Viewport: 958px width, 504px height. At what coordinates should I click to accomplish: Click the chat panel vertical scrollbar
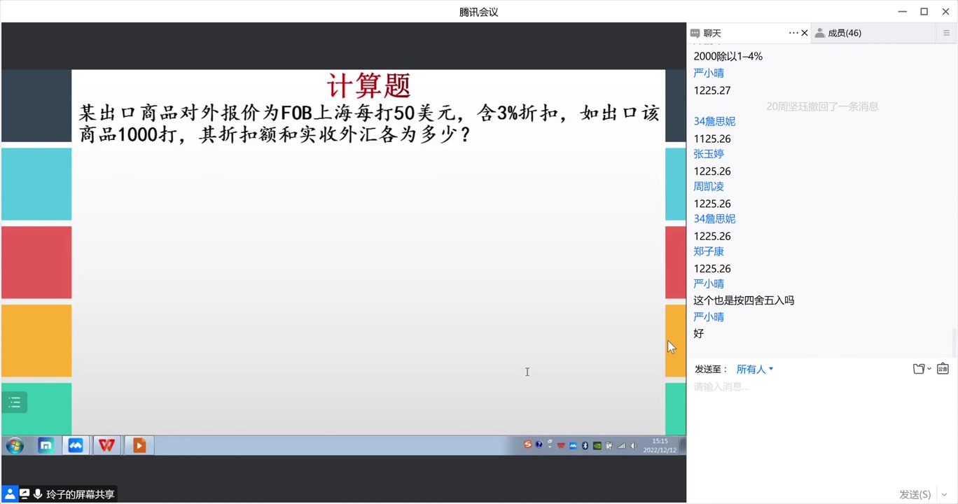pyautogui.click(x=954, y=342)
